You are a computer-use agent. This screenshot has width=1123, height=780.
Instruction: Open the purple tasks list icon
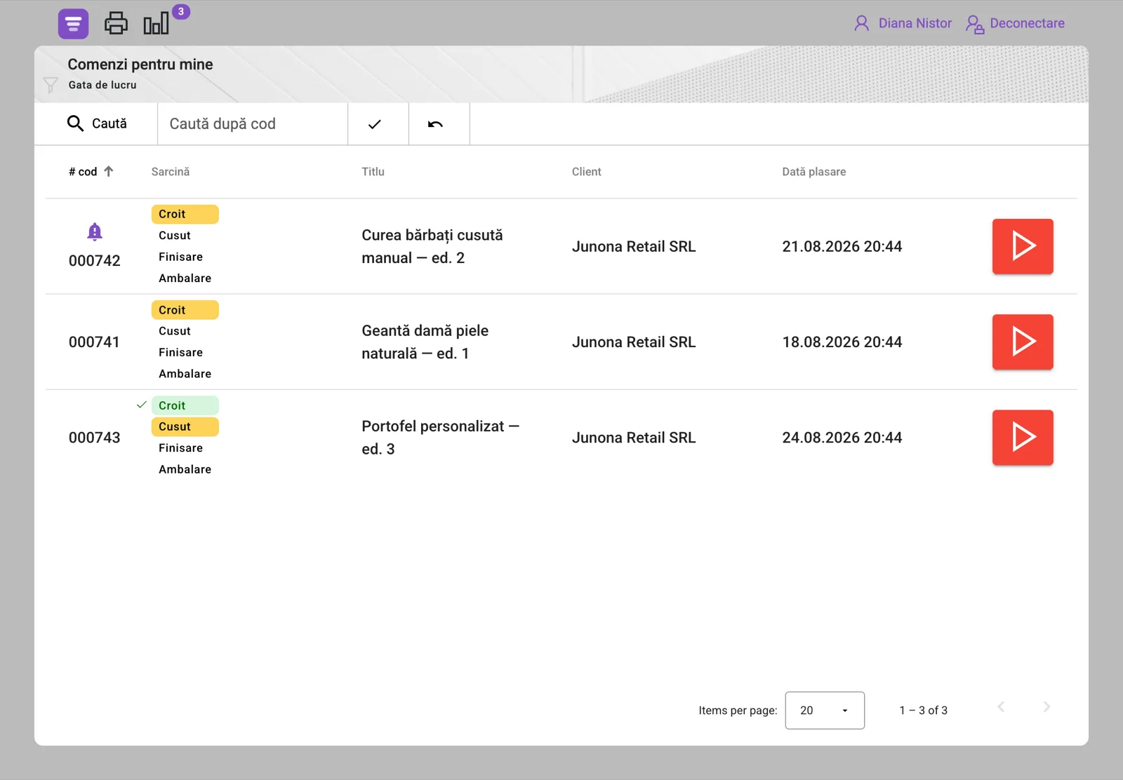(x=73, y=24)
